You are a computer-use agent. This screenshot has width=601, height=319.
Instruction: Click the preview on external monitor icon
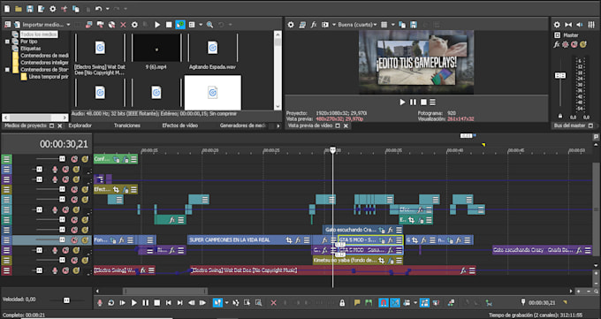coord(302,25)
